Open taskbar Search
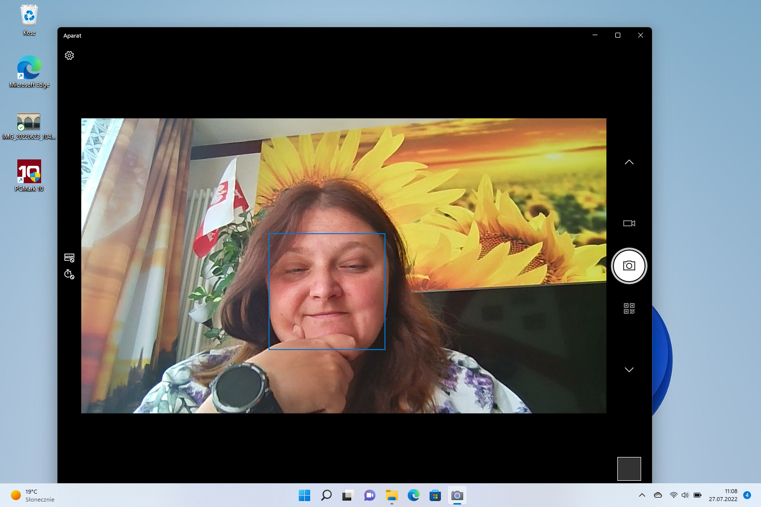This screenshot has height=507, width=761. tap(326, 495)
